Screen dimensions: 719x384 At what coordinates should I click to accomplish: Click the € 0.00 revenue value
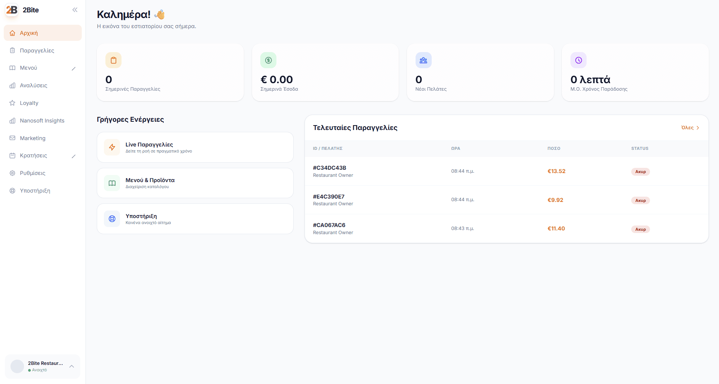(276, 79)
